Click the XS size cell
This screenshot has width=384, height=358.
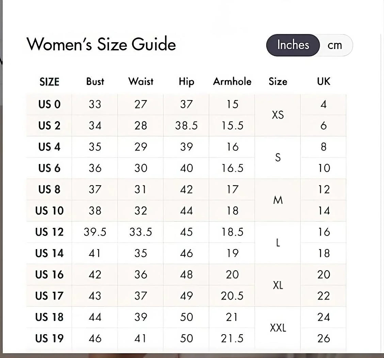[278, 115]
